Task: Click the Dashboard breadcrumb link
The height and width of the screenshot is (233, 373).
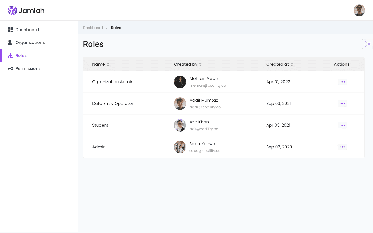Action: [x=93, y=28]
